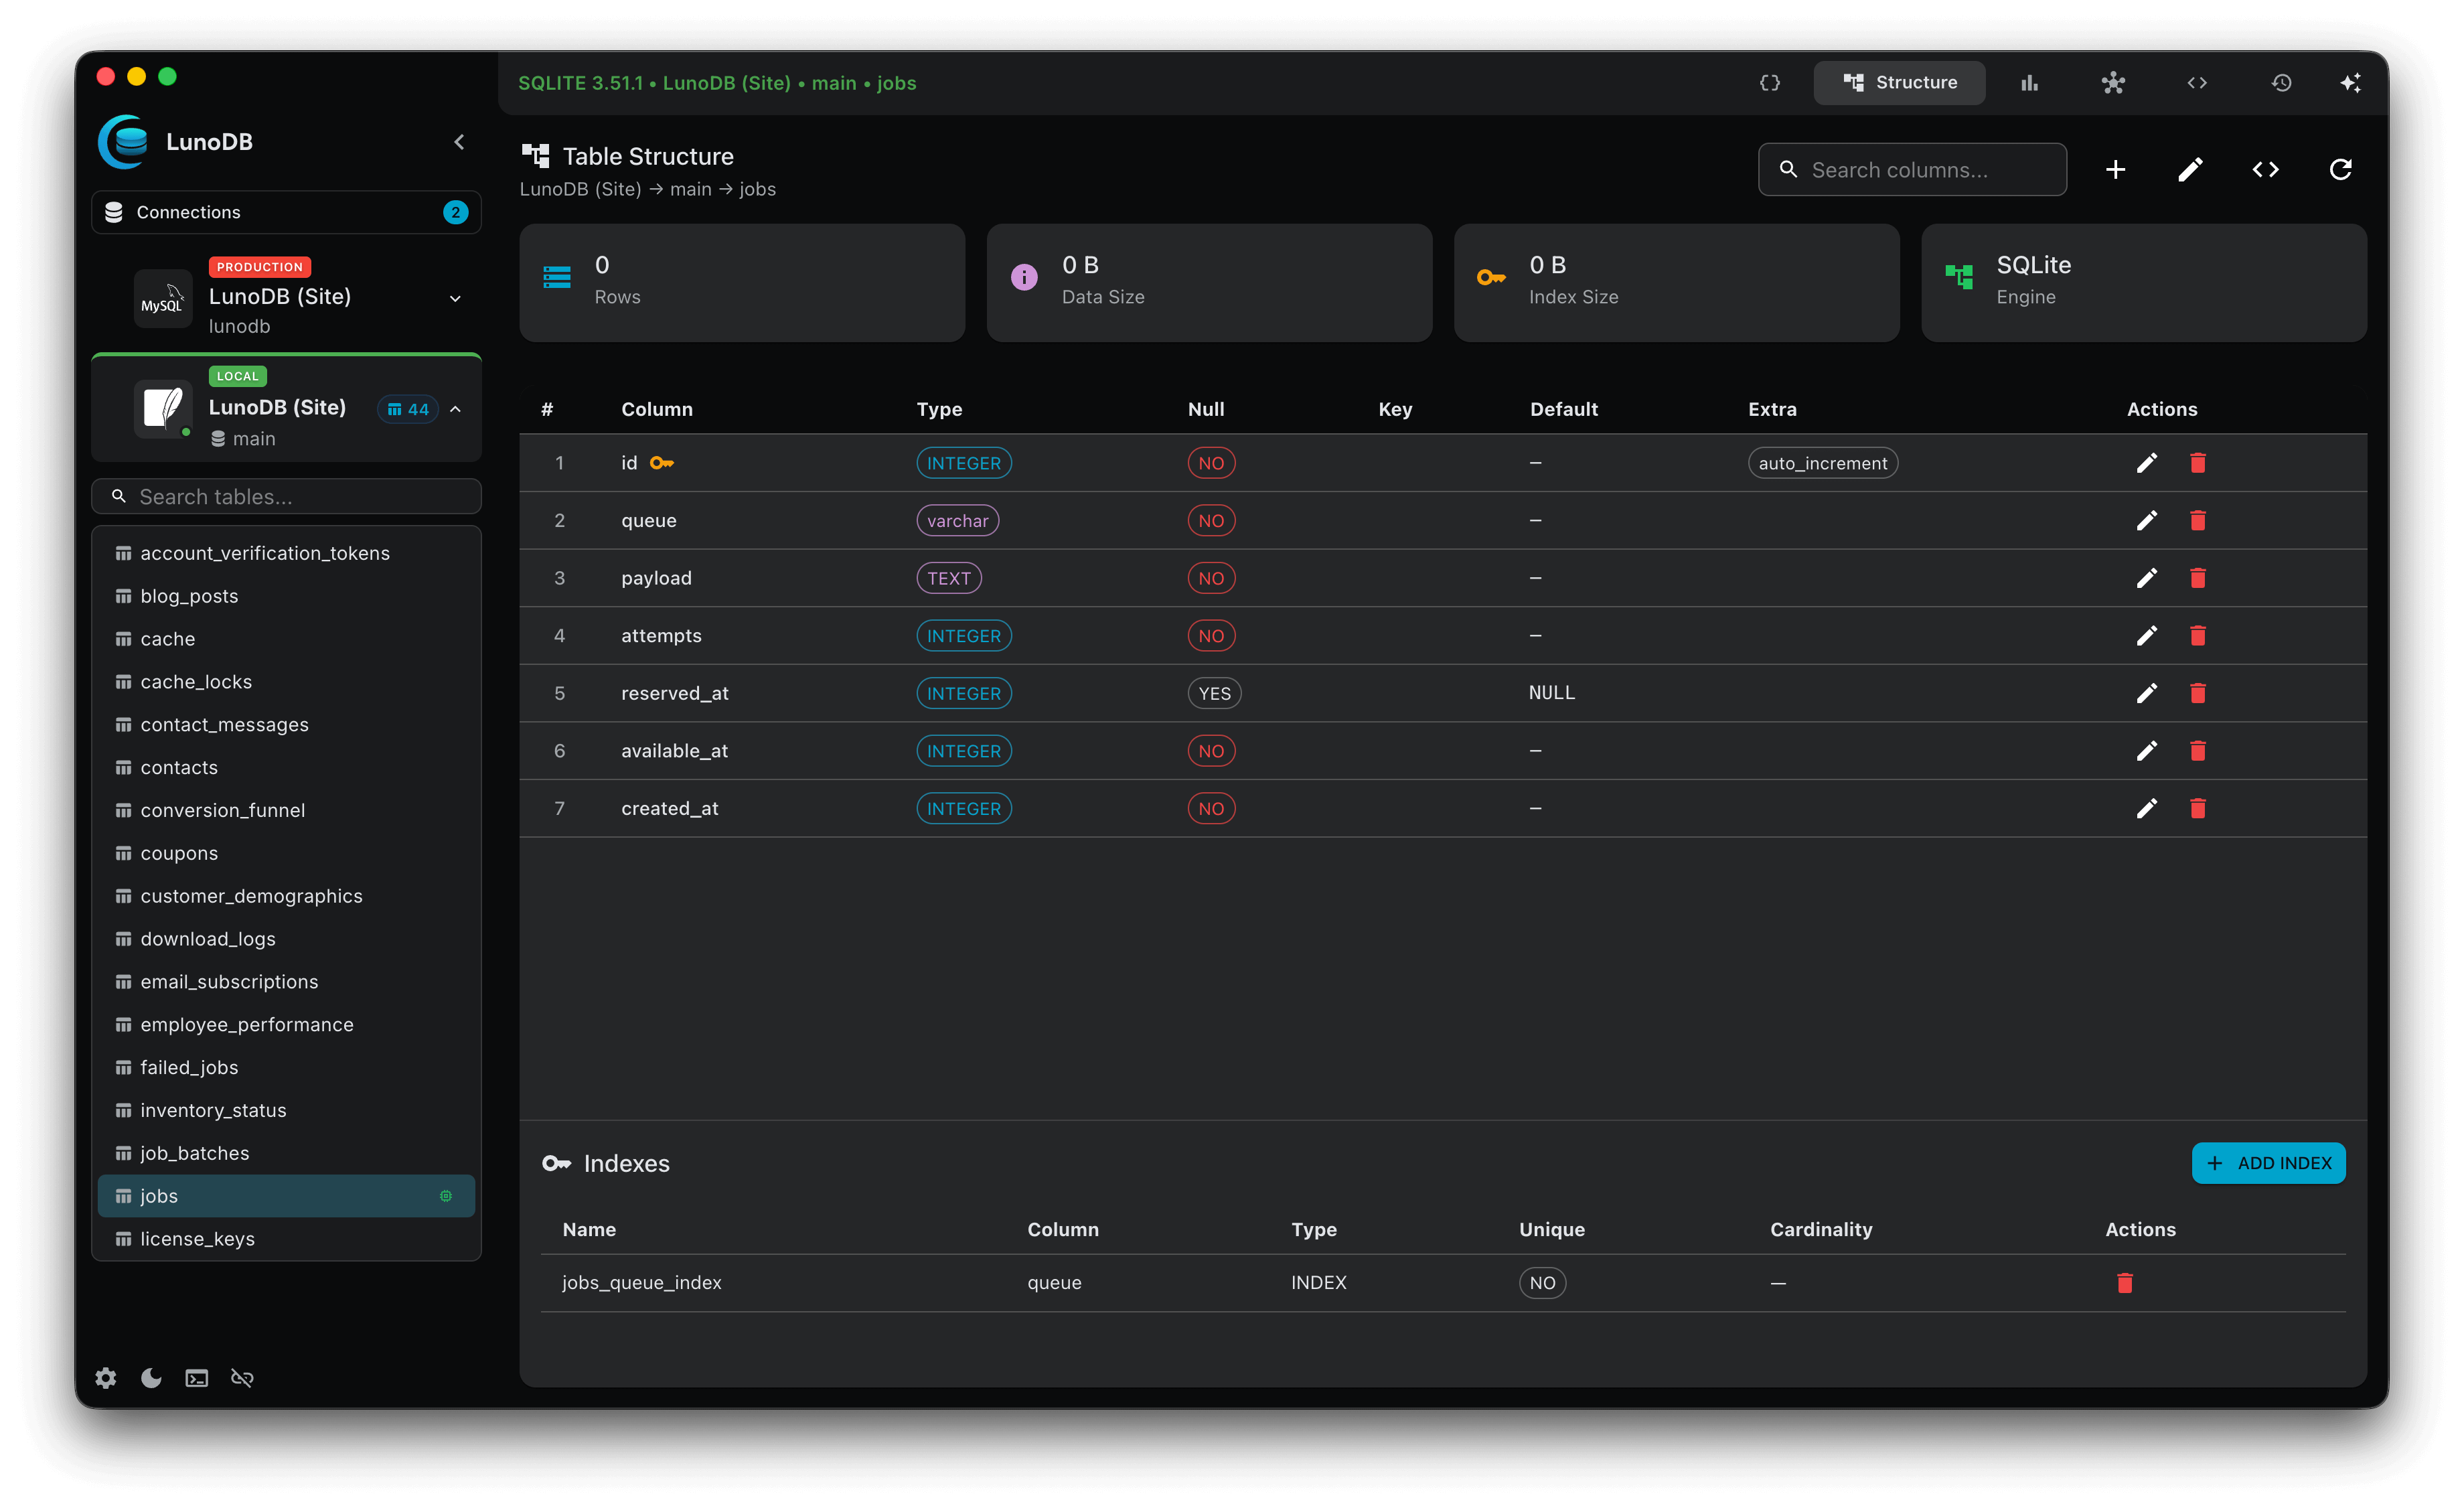Viewport: 2464px width, 1508px height.
Task: Open the query history icon
Action: coord(2281,83)
